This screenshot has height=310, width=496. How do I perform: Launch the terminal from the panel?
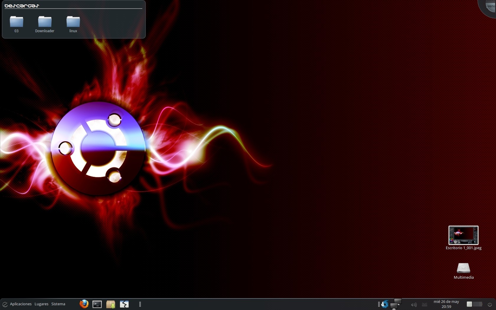(x=97, y=304)
